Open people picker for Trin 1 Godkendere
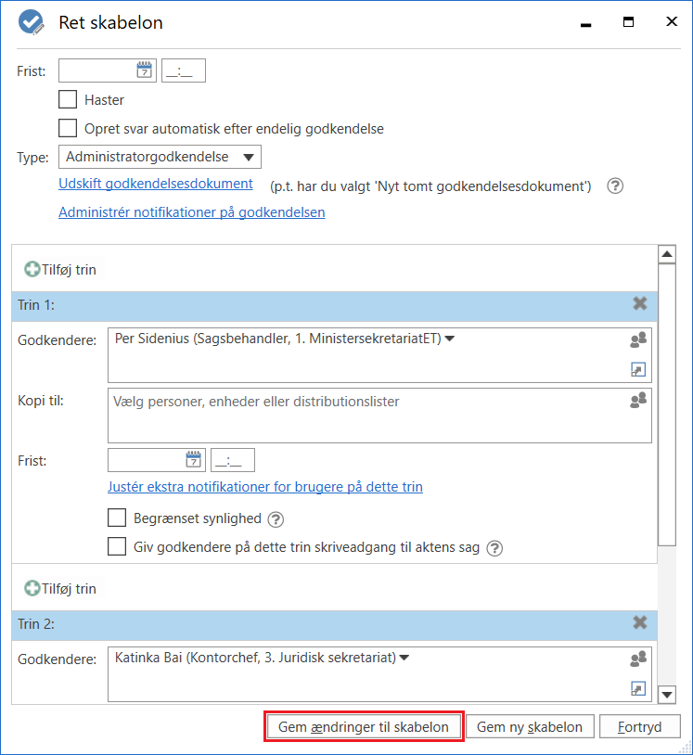Screen dimensions: 693x755 click(x=637, y=340)
